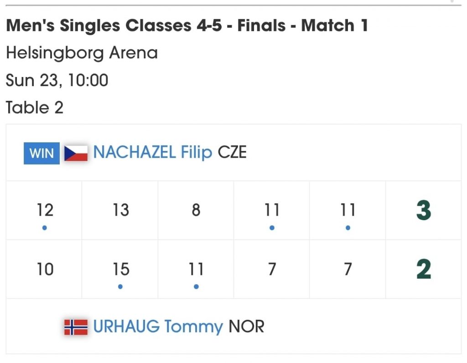
Task: Click the blue dot under score 15
Action: pyautogui.click(x=120, y=286)
